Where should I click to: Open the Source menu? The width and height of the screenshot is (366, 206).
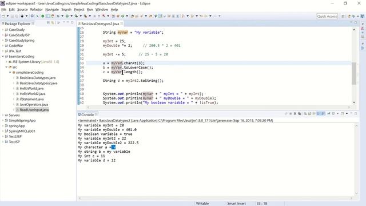(22, 10)
